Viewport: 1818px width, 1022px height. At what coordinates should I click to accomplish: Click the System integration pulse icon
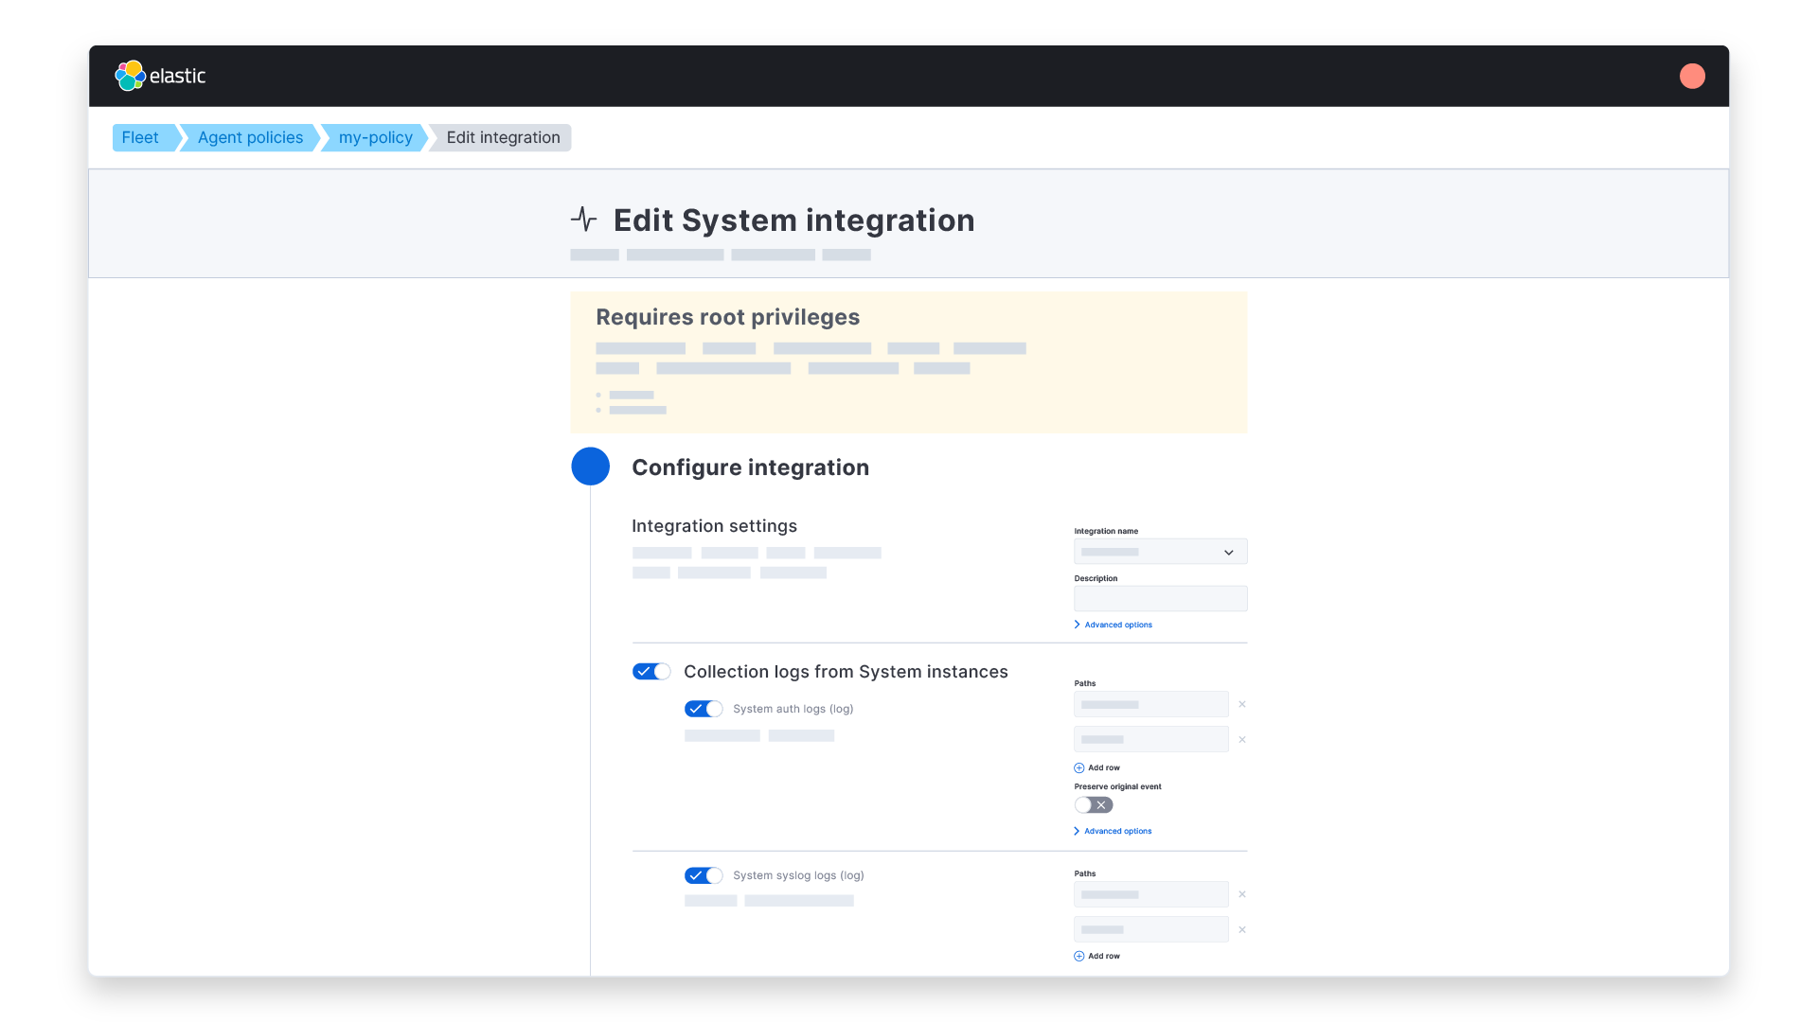[x=584, y=220]
